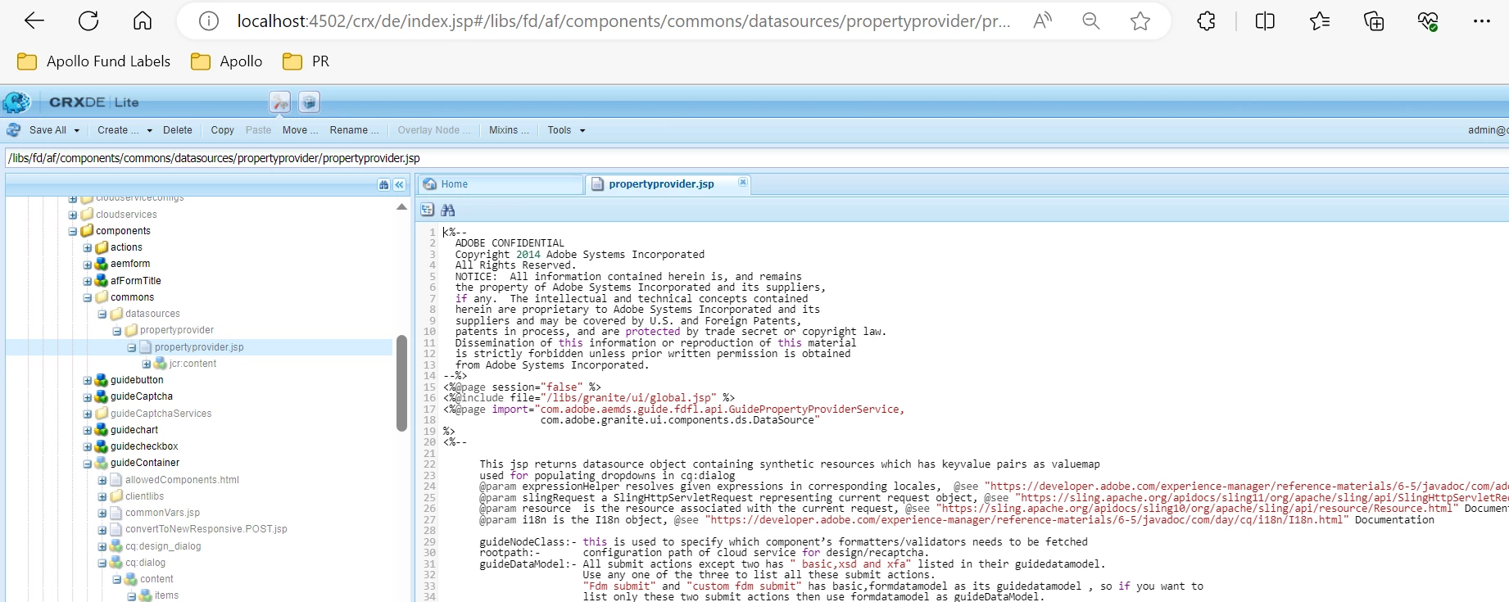The image size is (1509, 602).
Task: Click the guidechart component icon
Action: [102, 430]
